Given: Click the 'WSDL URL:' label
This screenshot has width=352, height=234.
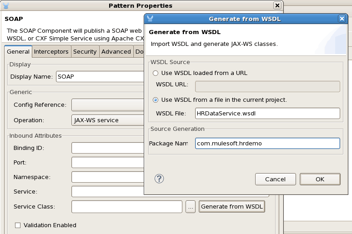Looking at the screenshot, I should tap(172, 85).
